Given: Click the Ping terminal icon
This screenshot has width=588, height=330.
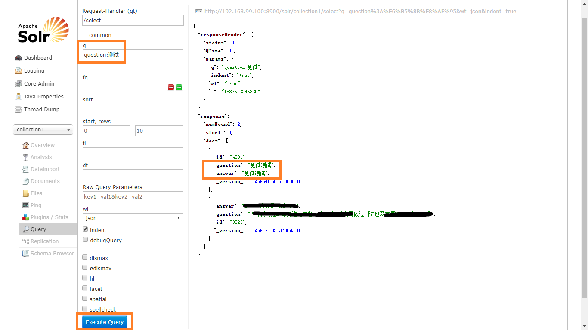Looking at the screenshot, I should pyautogui.click(x=26, y=205).
